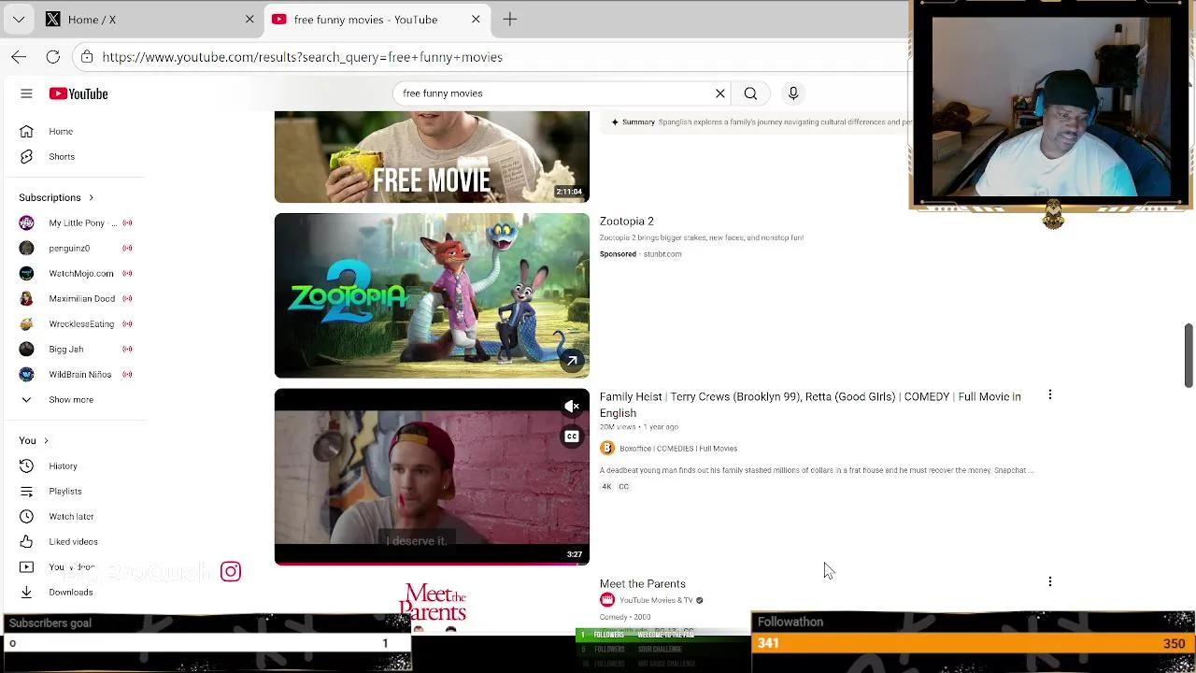Open the Meet the Parents poster thumbnail
Screen dimensions: 1196x673
pos(432,606)
